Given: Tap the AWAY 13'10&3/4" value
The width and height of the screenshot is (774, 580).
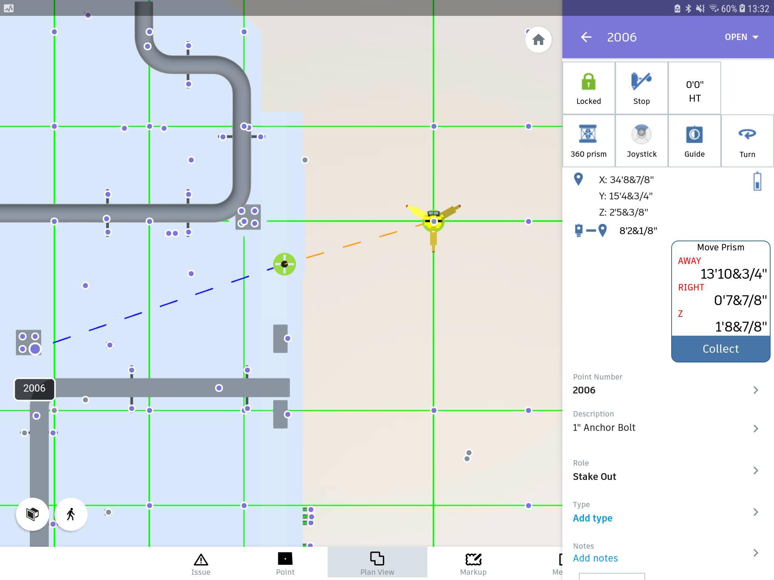Looking at the screenshot, I should click(733, 274).
